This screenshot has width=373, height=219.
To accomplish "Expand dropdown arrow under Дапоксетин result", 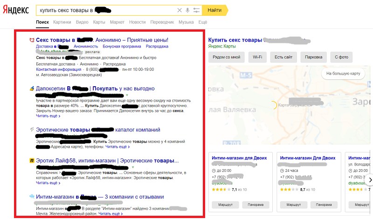I will click(127, 95).
